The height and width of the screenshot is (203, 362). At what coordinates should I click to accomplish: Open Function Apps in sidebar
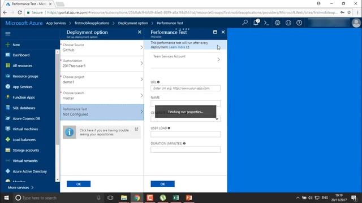click(24, 98)
